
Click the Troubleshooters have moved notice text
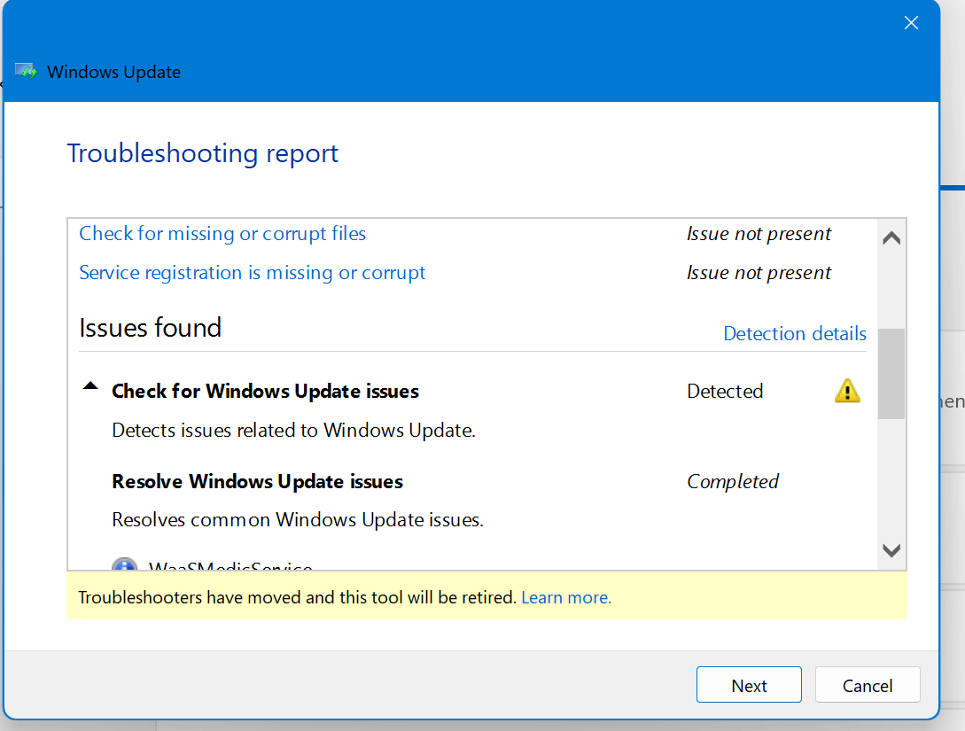tap(297, 597)
